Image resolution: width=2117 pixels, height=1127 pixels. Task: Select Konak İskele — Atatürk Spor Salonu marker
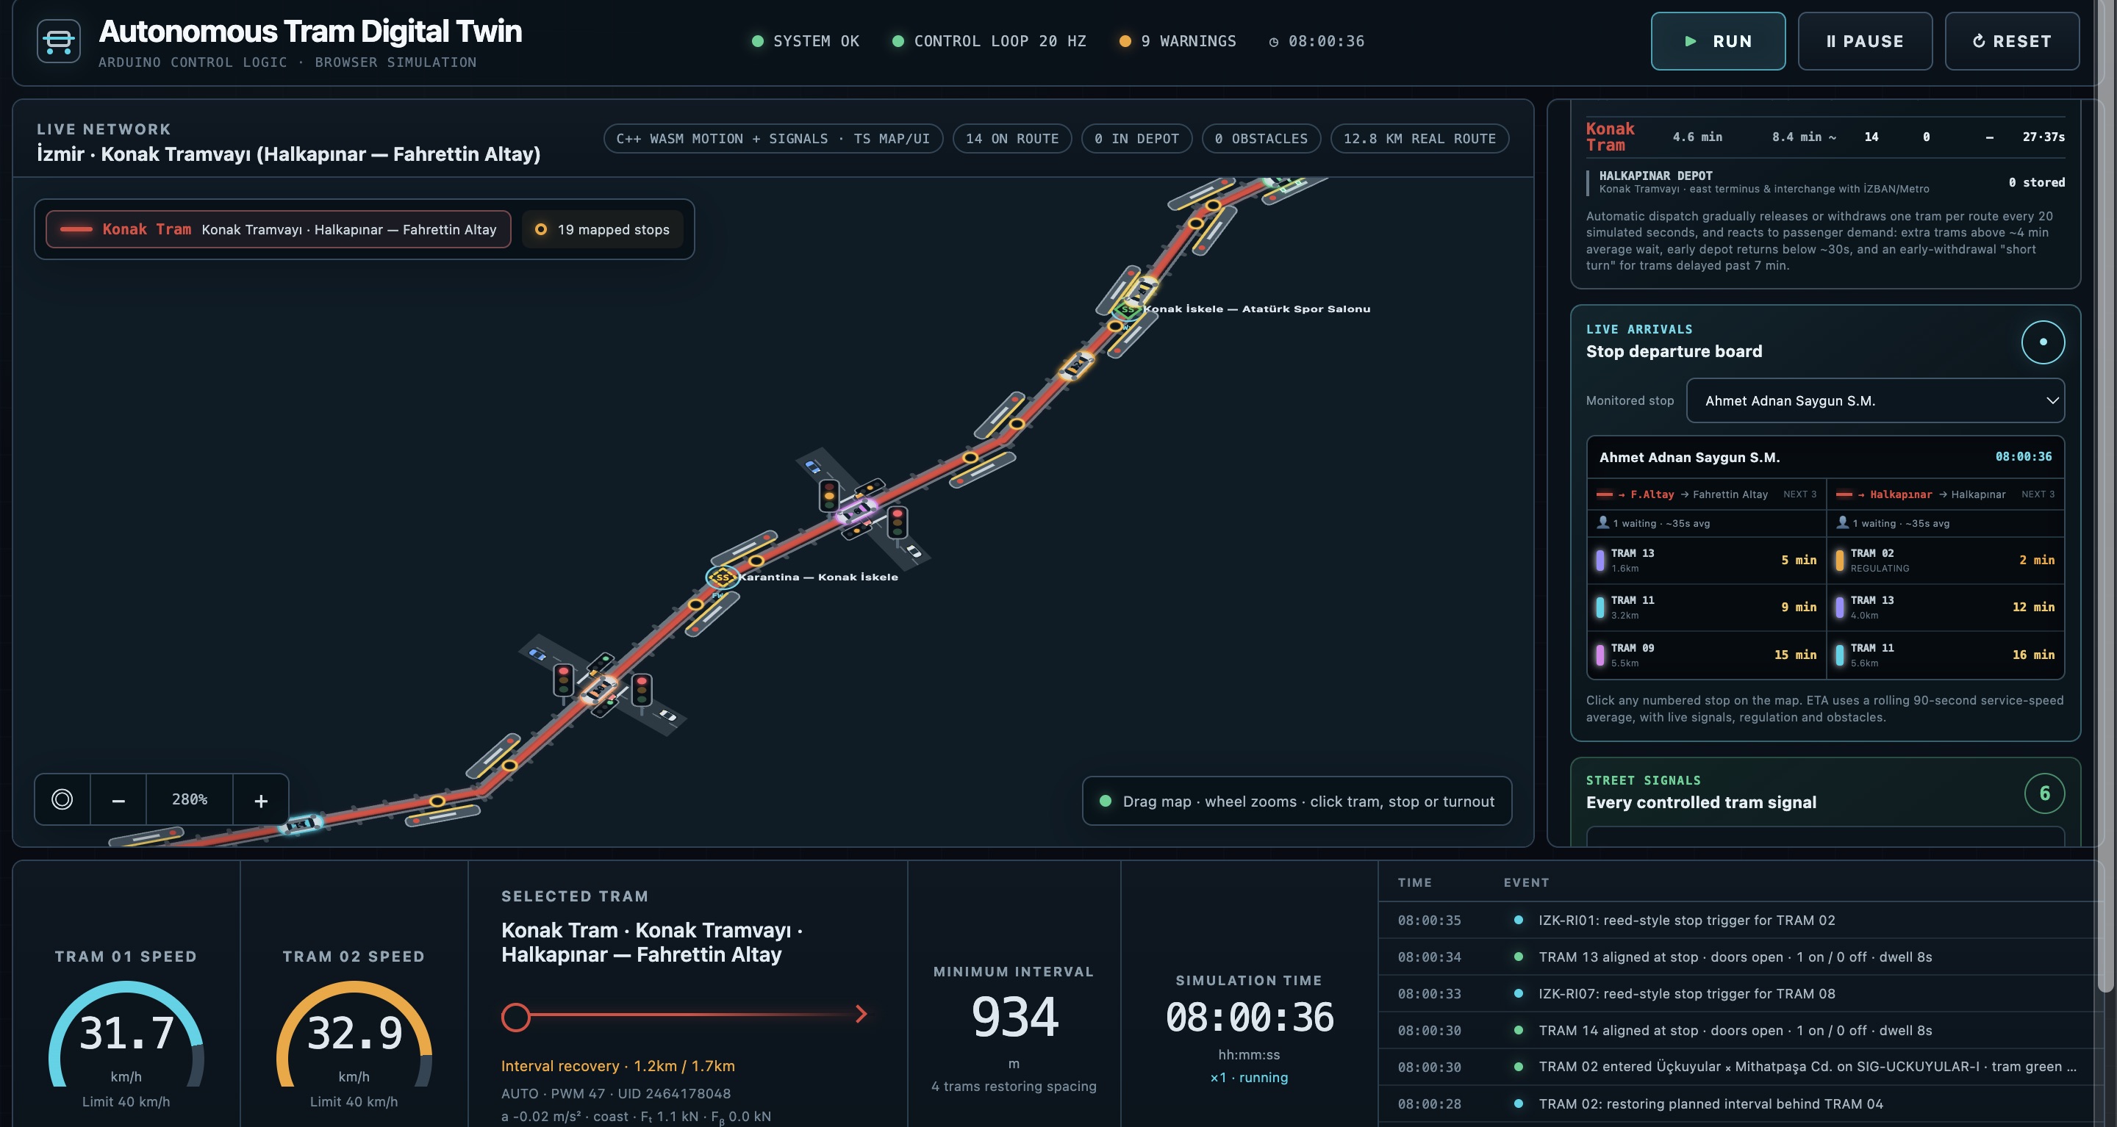[x=1127, y=310]
